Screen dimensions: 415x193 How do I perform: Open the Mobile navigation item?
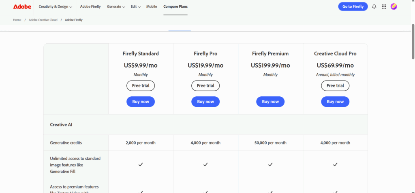(152, 6)
